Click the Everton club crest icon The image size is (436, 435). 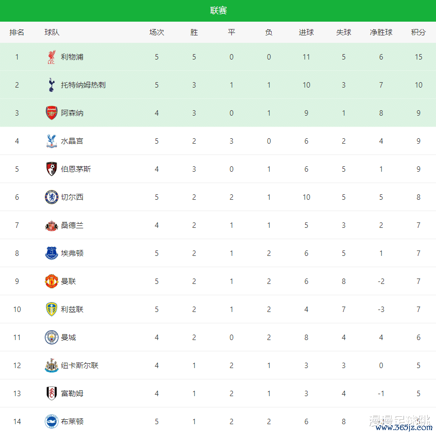[x=51, y=253]
